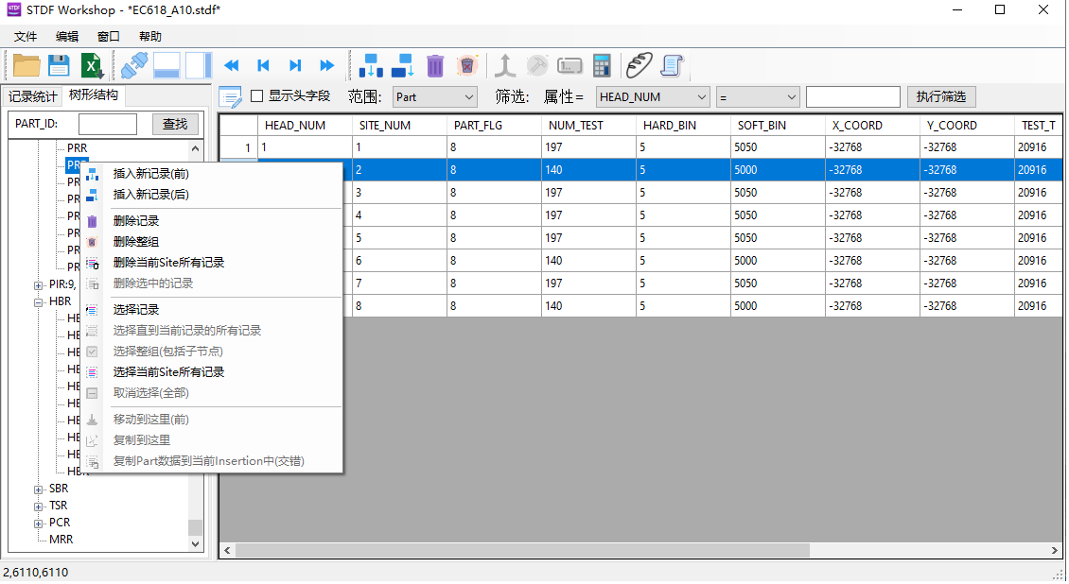
Task: Click the purple trash can delete icon
Action: 435,65
